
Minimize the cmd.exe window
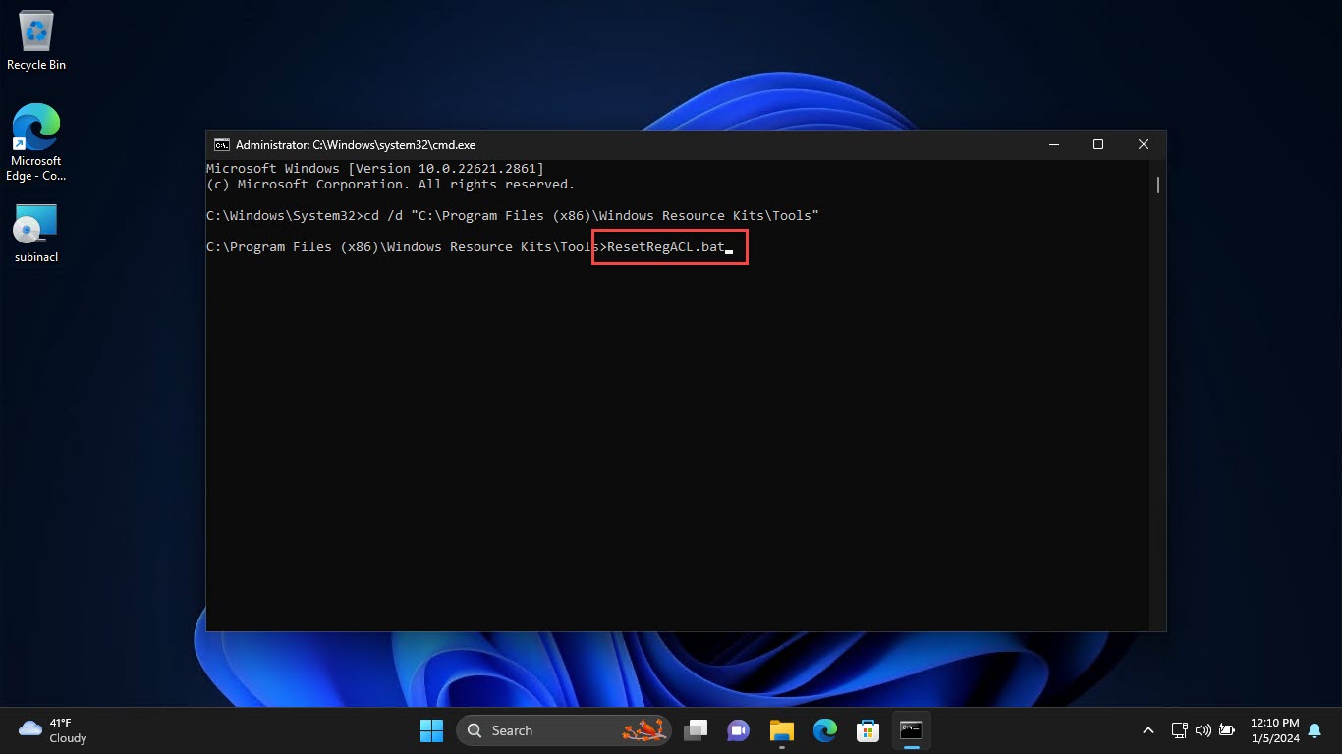1053,144
